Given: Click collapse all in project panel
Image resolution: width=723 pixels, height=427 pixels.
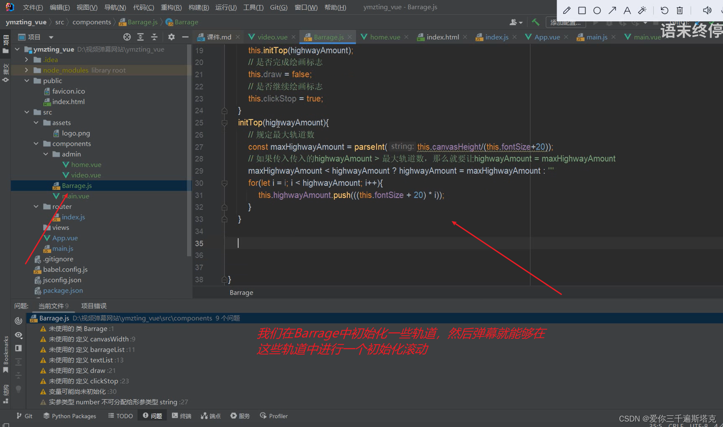Looking at the screenshot, I should point(154,37).
